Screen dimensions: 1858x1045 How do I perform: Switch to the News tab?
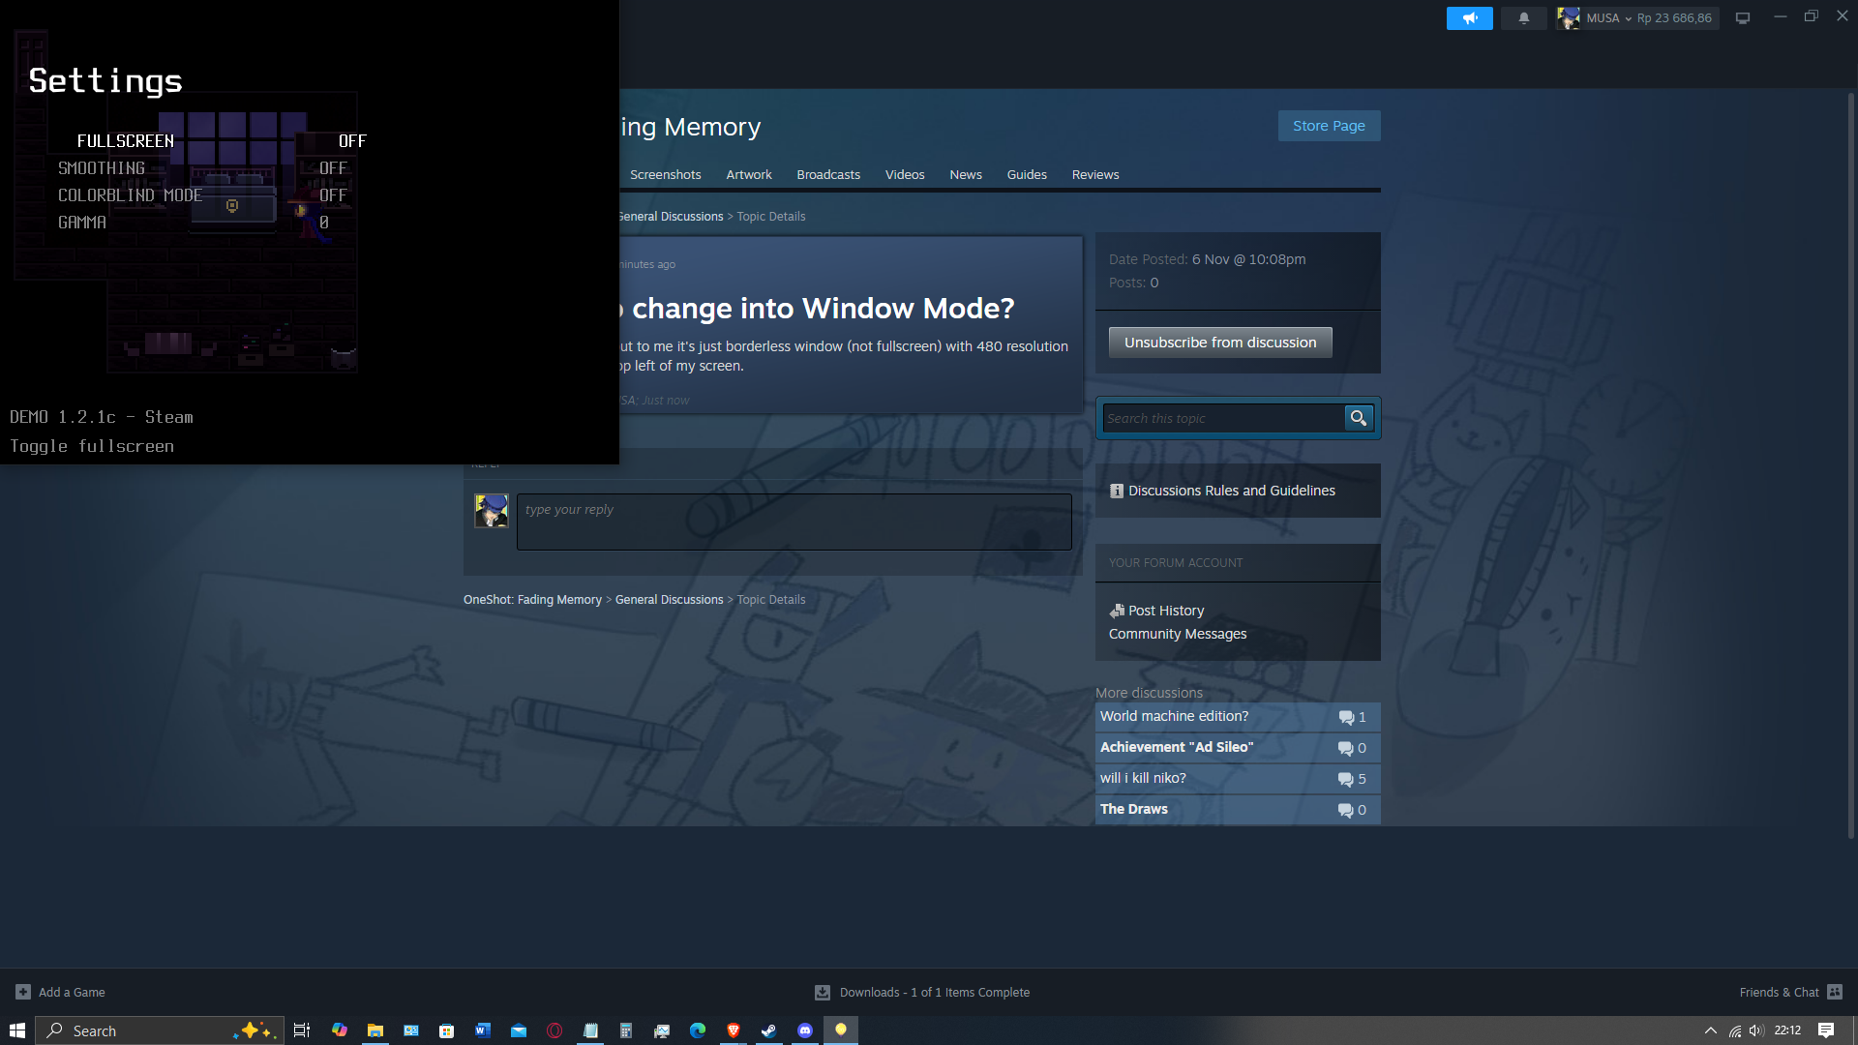[966, 174]
